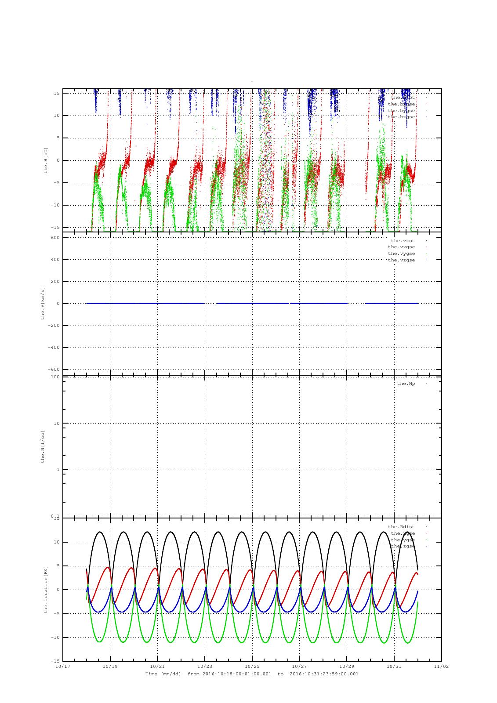Select the the.vxgse legend label
Screen dimensions: 497x703
401,247
